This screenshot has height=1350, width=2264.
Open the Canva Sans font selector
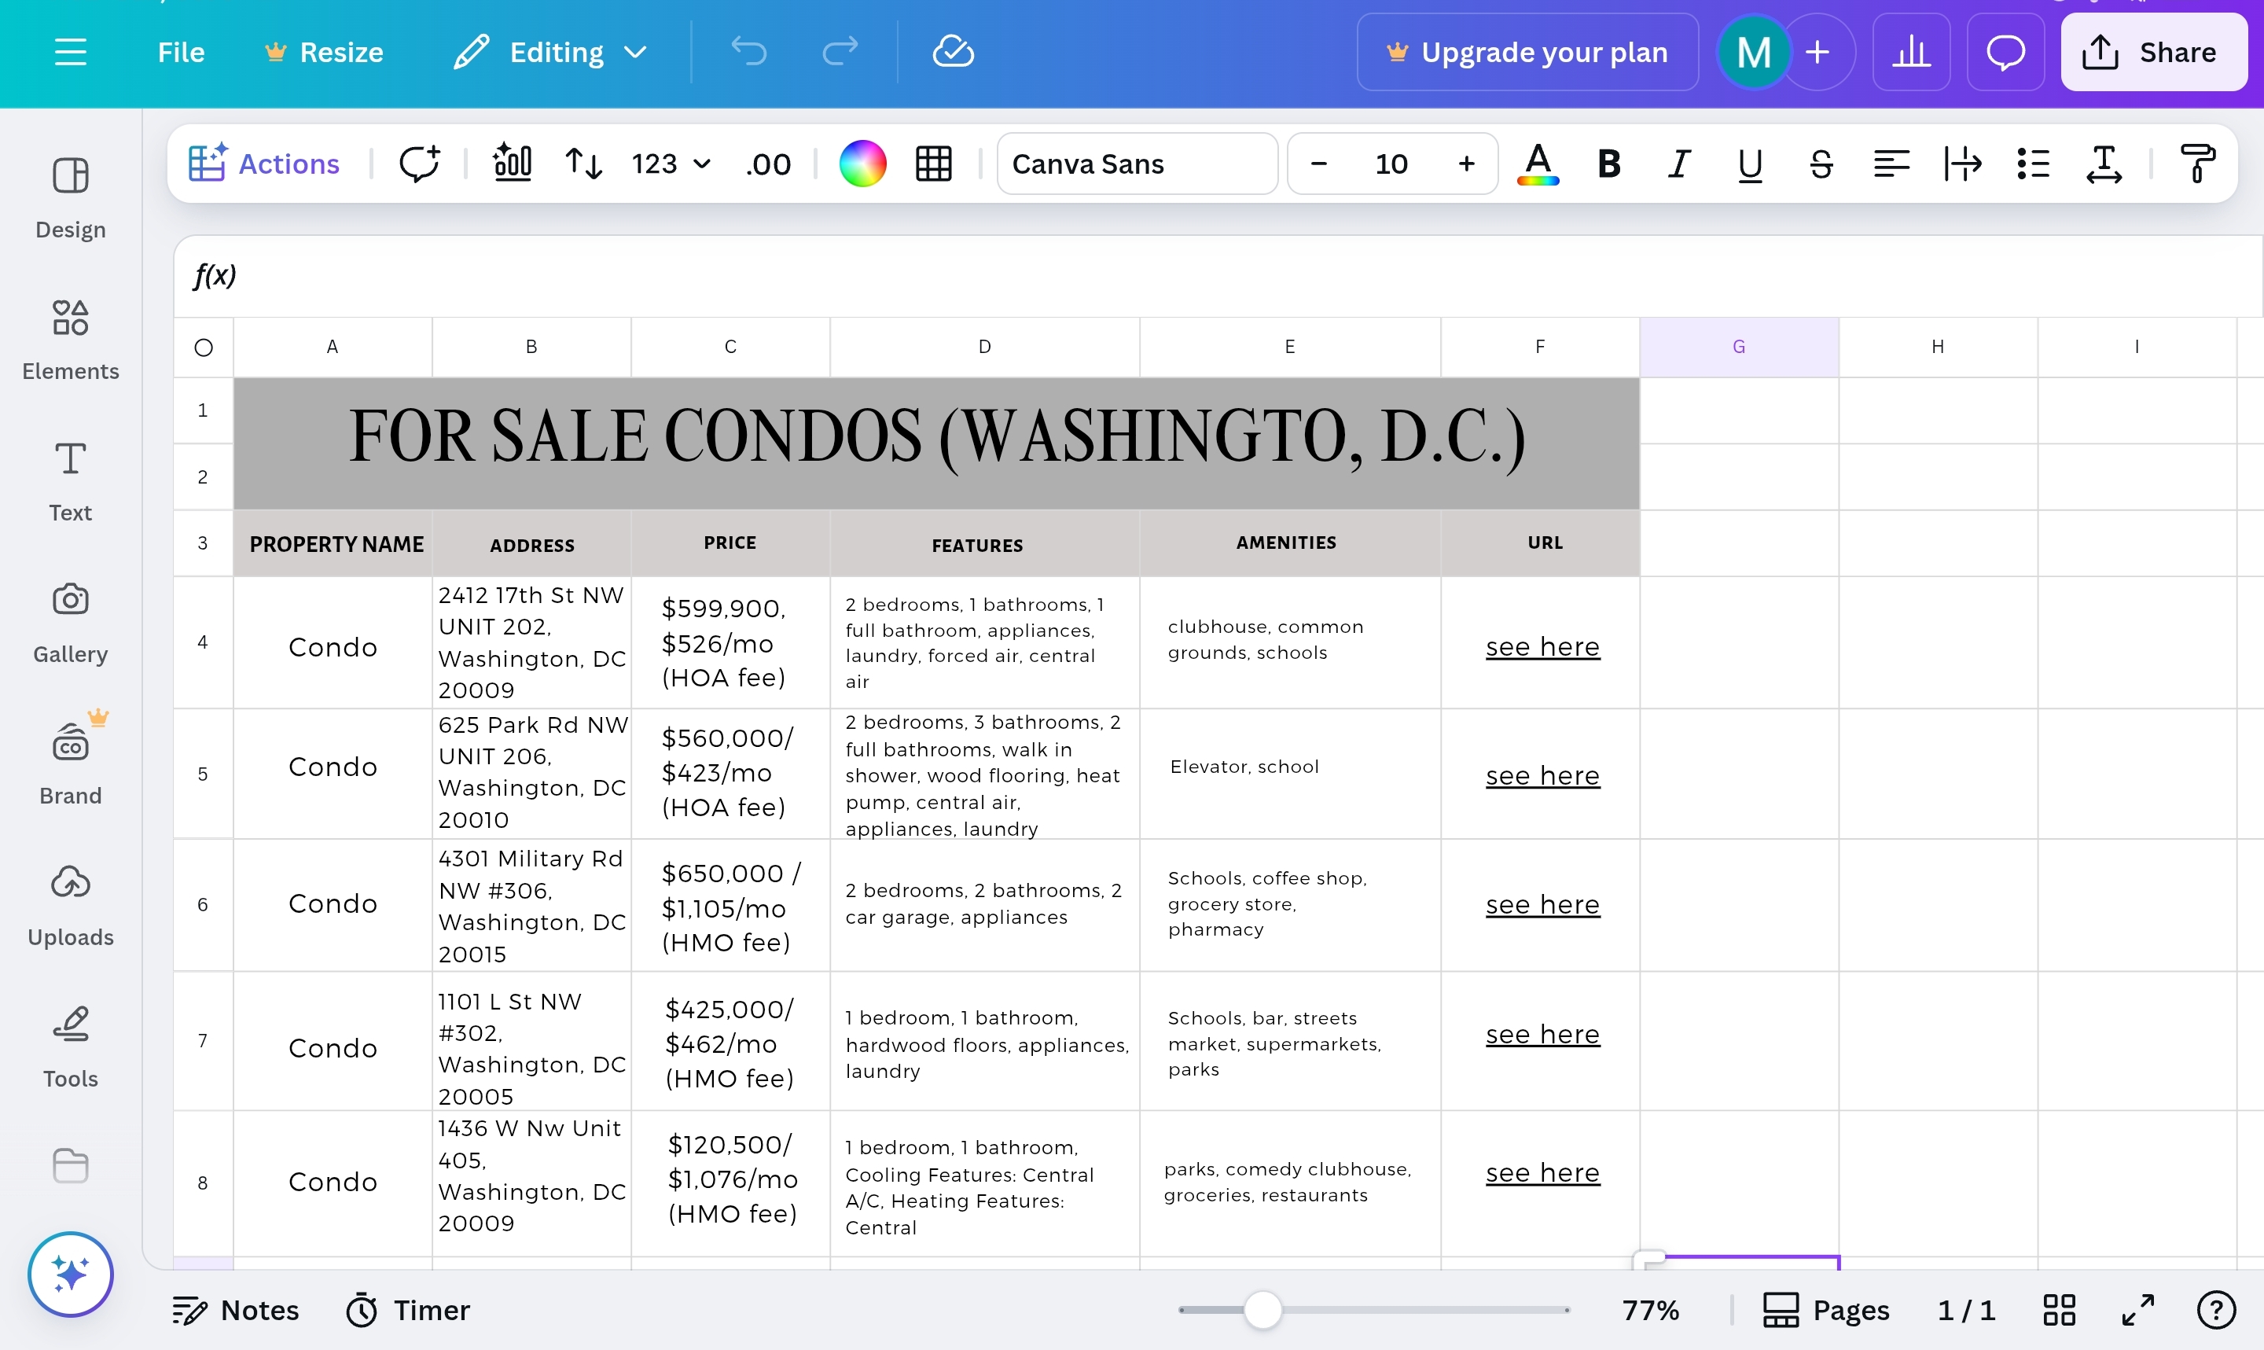click(x=1137, y=164)
